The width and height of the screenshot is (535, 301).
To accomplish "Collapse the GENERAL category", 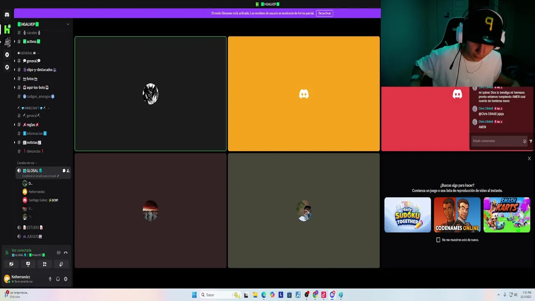I will click(x=28, y=53).
